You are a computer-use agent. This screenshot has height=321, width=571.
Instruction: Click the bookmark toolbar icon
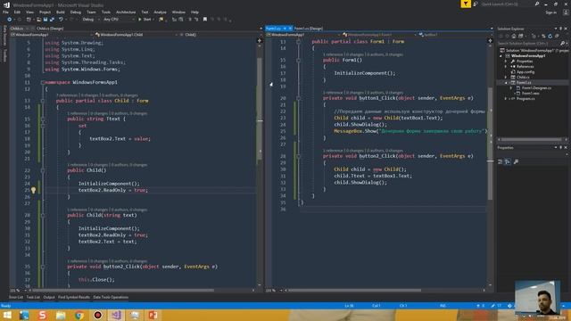(x=205, y=20)
